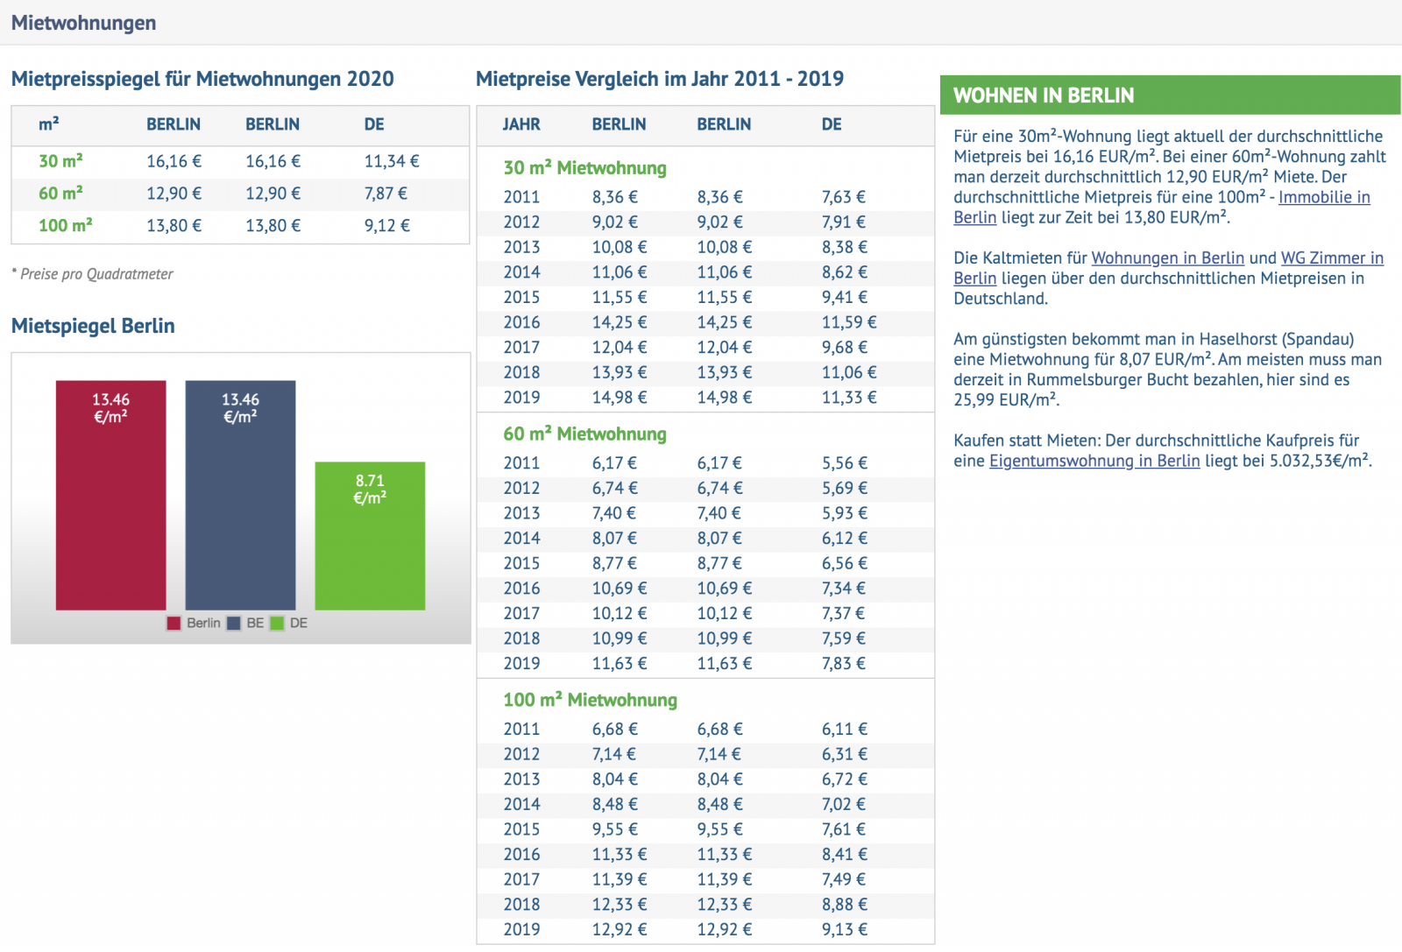Click the '11,34 €' DE value
This screenshot has height=952, width=1402.
coord(392,161)
